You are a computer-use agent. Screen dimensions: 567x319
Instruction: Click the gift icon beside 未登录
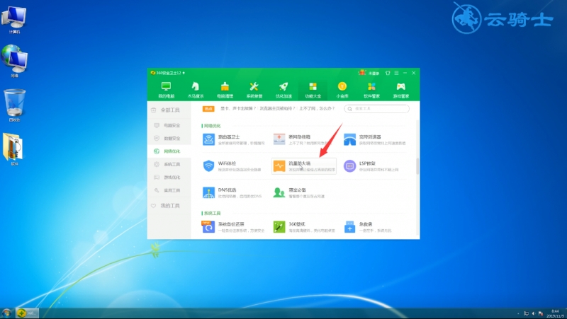coord(362,73)
